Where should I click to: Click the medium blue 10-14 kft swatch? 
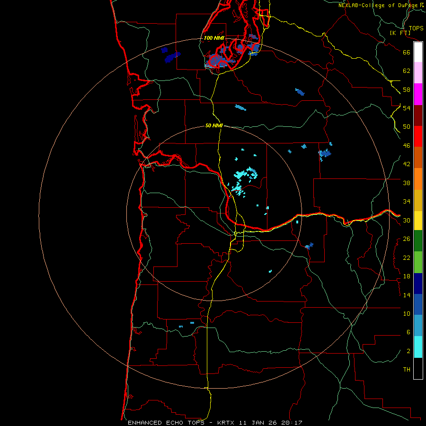418,304
